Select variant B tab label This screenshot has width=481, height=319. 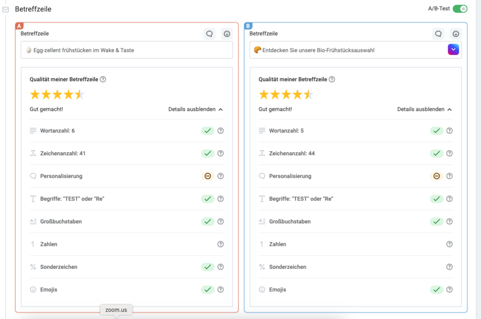248,26
